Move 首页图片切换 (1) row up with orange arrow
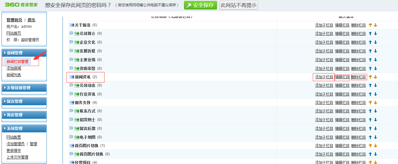This screenshot has width=398, height=164. (370, 146)
